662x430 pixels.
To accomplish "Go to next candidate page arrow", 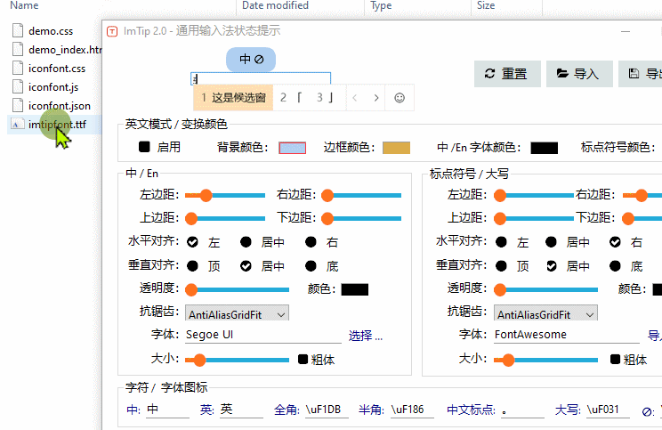I will click(376, 98).
